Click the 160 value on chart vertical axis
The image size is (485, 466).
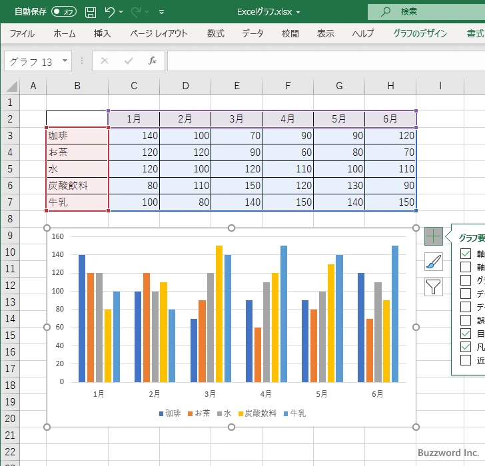57,237
